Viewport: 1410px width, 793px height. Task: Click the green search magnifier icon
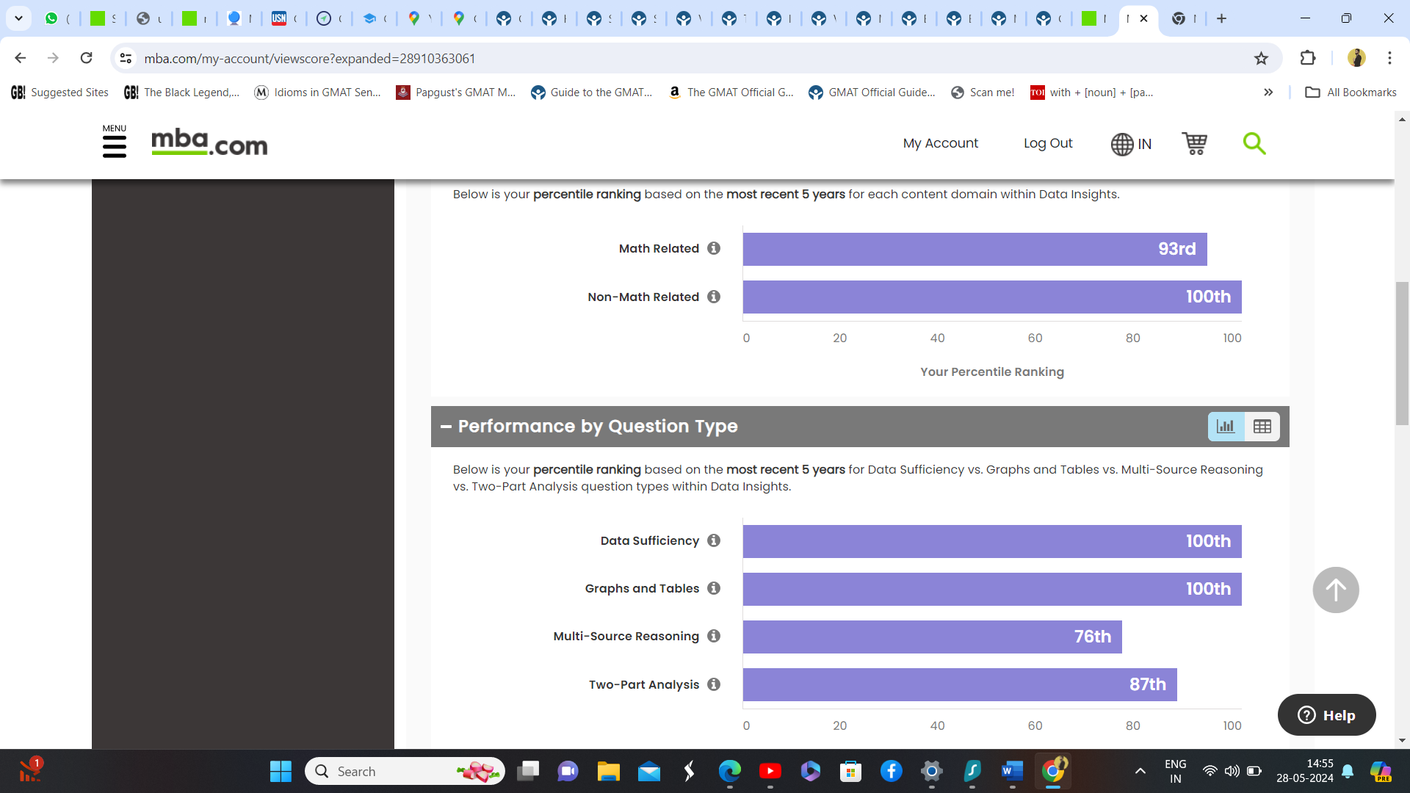click(x=1254, y=143)
